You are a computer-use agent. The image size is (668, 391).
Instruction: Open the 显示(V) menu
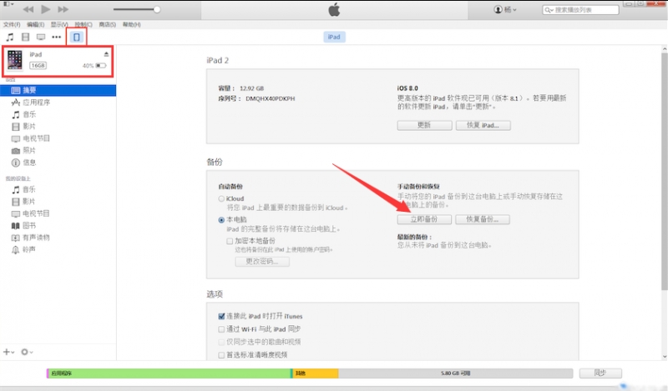pos(59,25)
